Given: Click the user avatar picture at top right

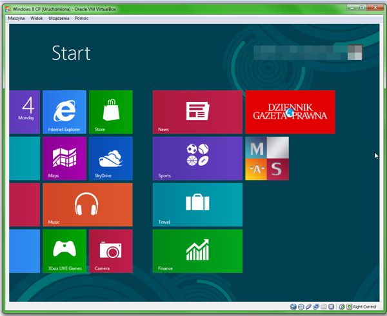Looking at the screenshot, I should [x=355, y=52].
